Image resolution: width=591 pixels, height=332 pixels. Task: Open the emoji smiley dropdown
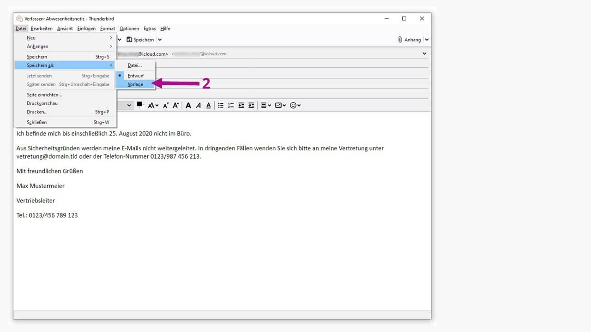point(295,106)
